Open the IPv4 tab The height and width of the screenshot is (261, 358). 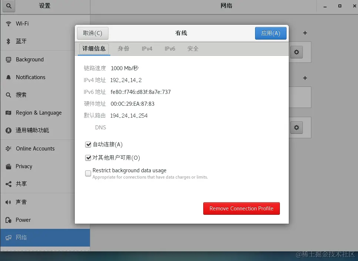pyautogui.click(x=147, y=48)
